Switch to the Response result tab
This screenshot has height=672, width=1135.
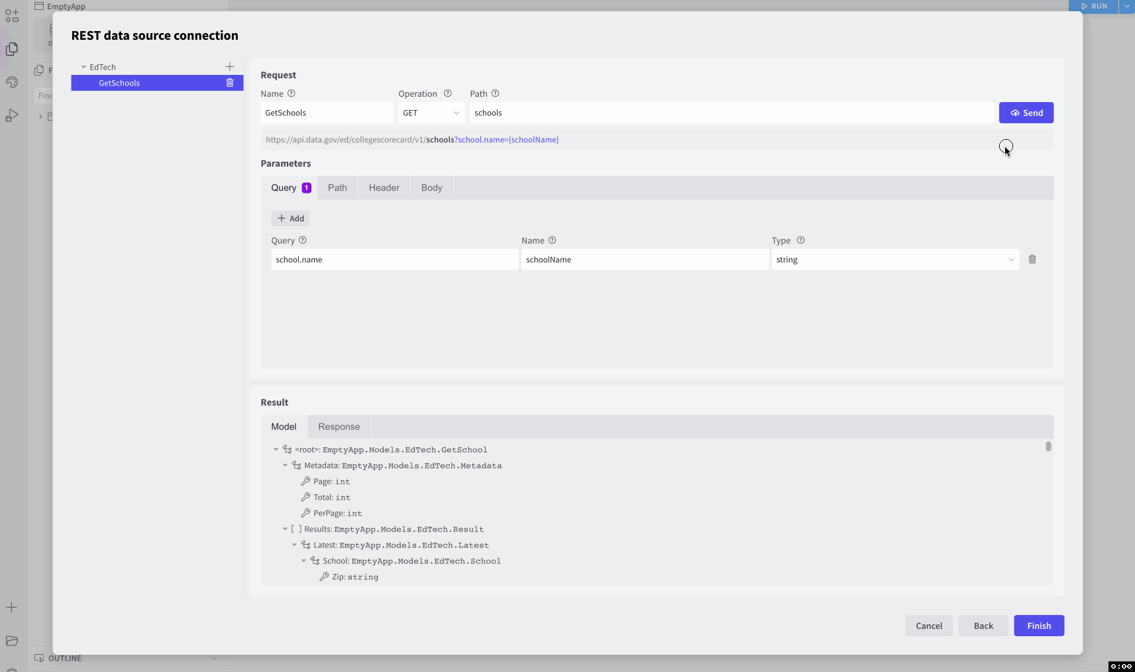339,427
